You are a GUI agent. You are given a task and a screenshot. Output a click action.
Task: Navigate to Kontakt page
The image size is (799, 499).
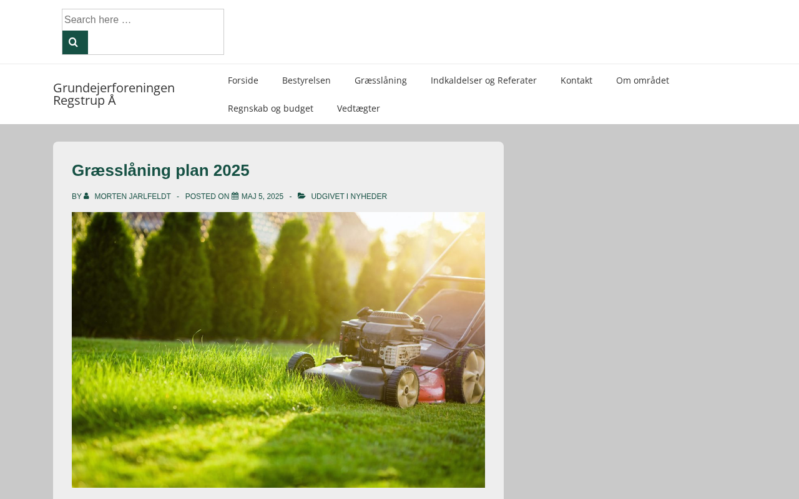(576, 80)
